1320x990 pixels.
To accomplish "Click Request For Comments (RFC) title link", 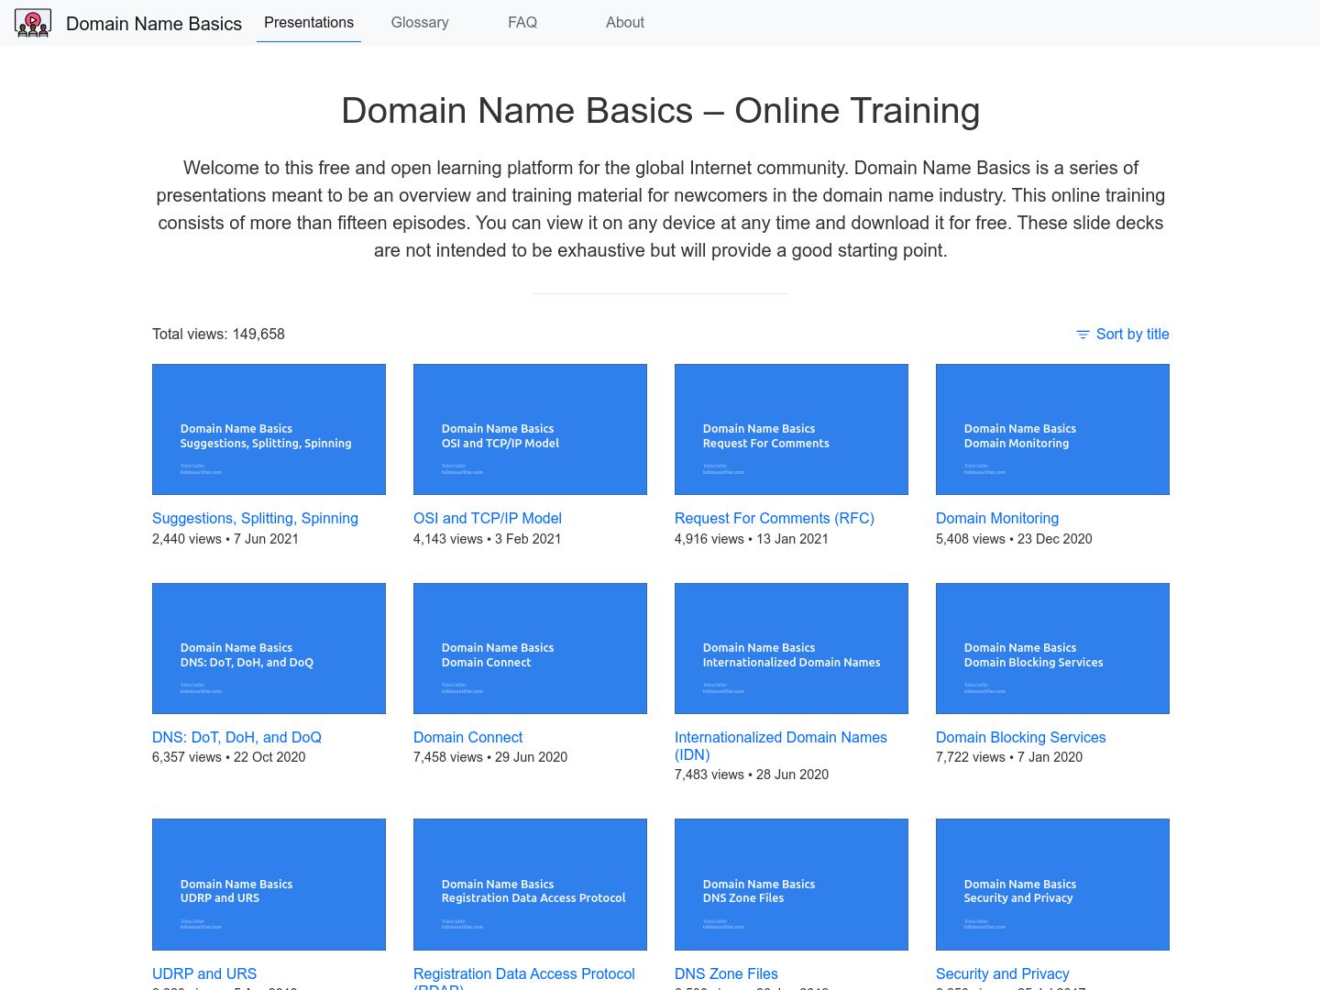I will (775, 518).
